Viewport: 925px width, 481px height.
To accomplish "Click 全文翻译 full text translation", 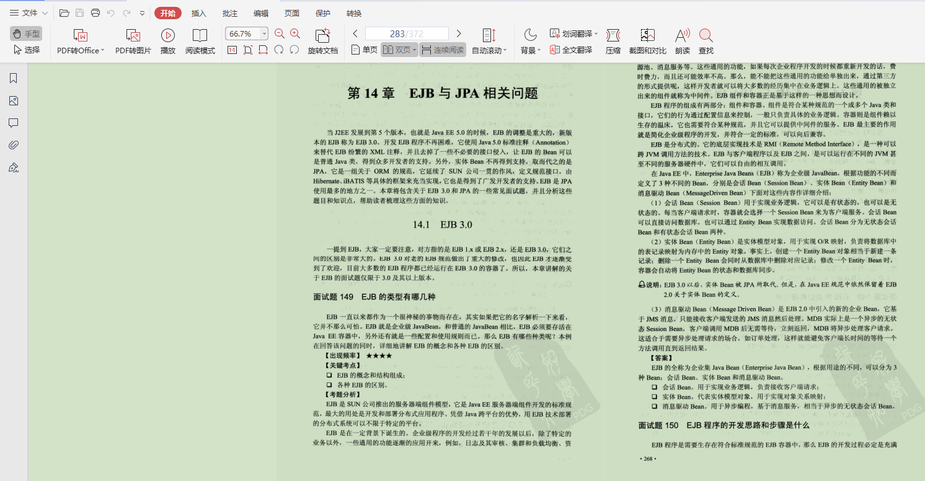I will [570, 50].
